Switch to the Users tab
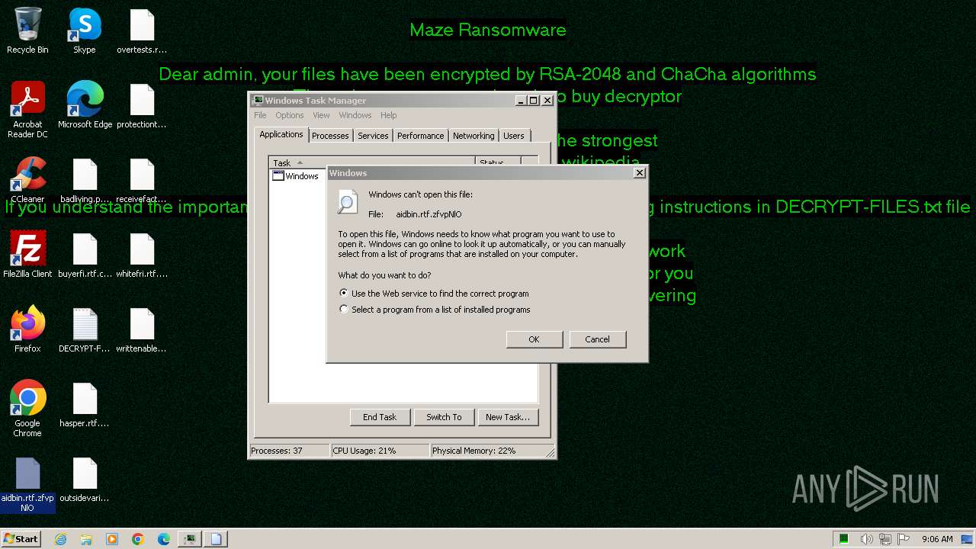Viewport: 976px width, 549px height. point(514,136)
